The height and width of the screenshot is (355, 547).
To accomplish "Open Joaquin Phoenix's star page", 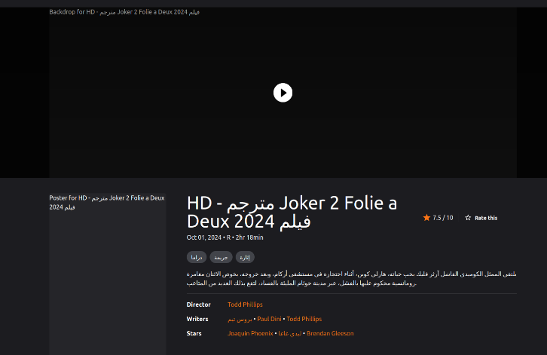I will coord(250,333).
